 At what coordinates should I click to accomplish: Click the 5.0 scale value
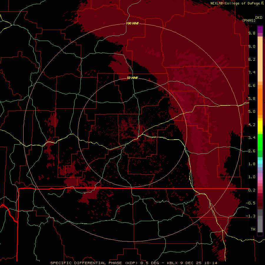point(252,112)
